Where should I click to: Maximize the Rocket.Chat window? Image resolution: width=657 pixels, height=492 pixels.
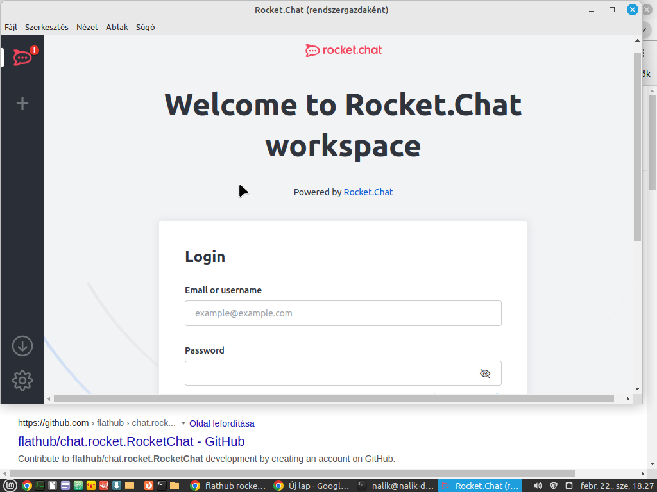click(612, 10)
